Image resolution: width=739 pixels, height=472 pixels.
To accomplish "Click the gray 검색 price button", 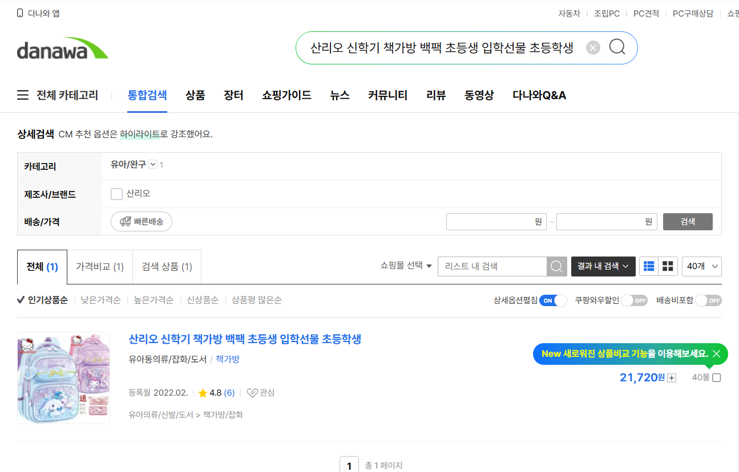I will click(x=688, y=222).
